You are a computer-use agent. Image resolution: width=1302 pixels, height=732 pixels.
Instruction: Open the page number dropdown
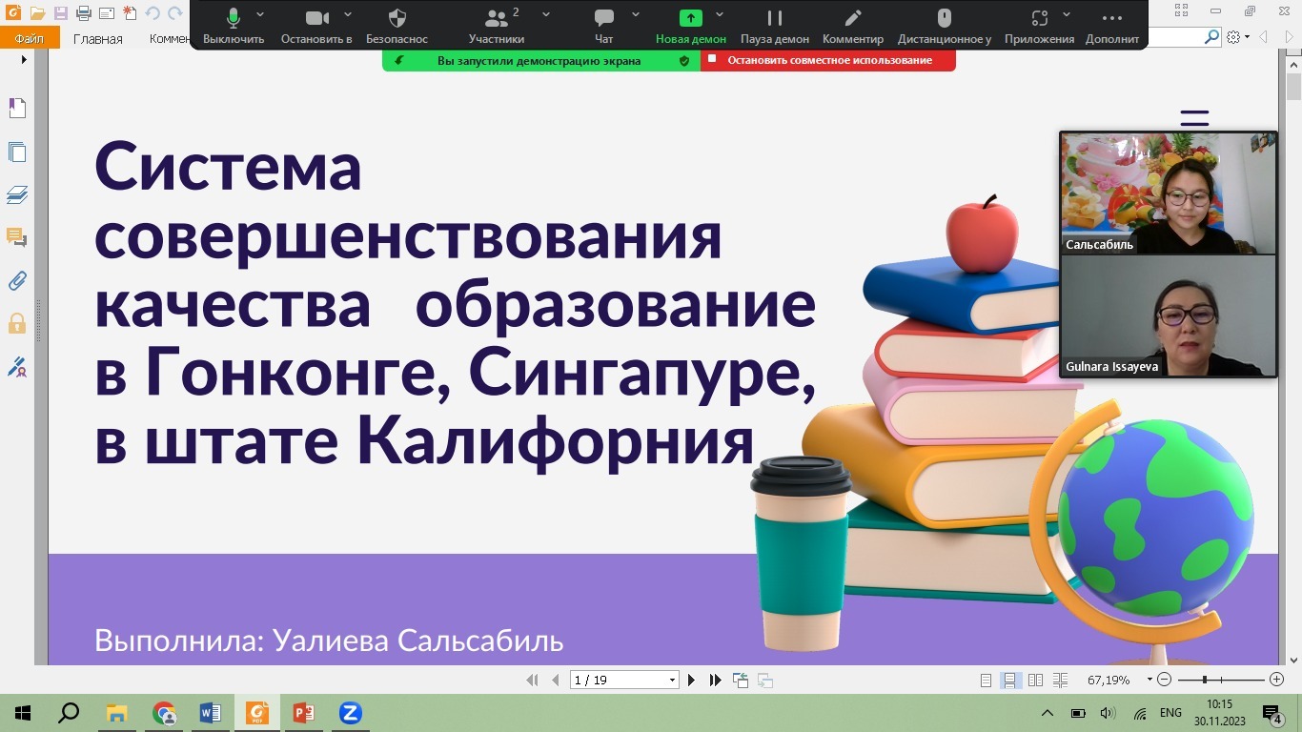pos(672,681)
